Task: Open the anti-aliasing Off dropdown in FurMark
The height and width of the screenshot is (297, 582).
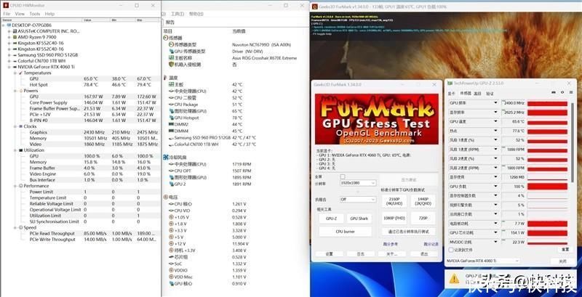Action: [x=358, y=199]
